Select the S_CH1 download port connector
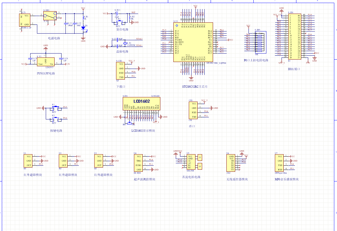 pyautogui.click(x=121, y=71)
